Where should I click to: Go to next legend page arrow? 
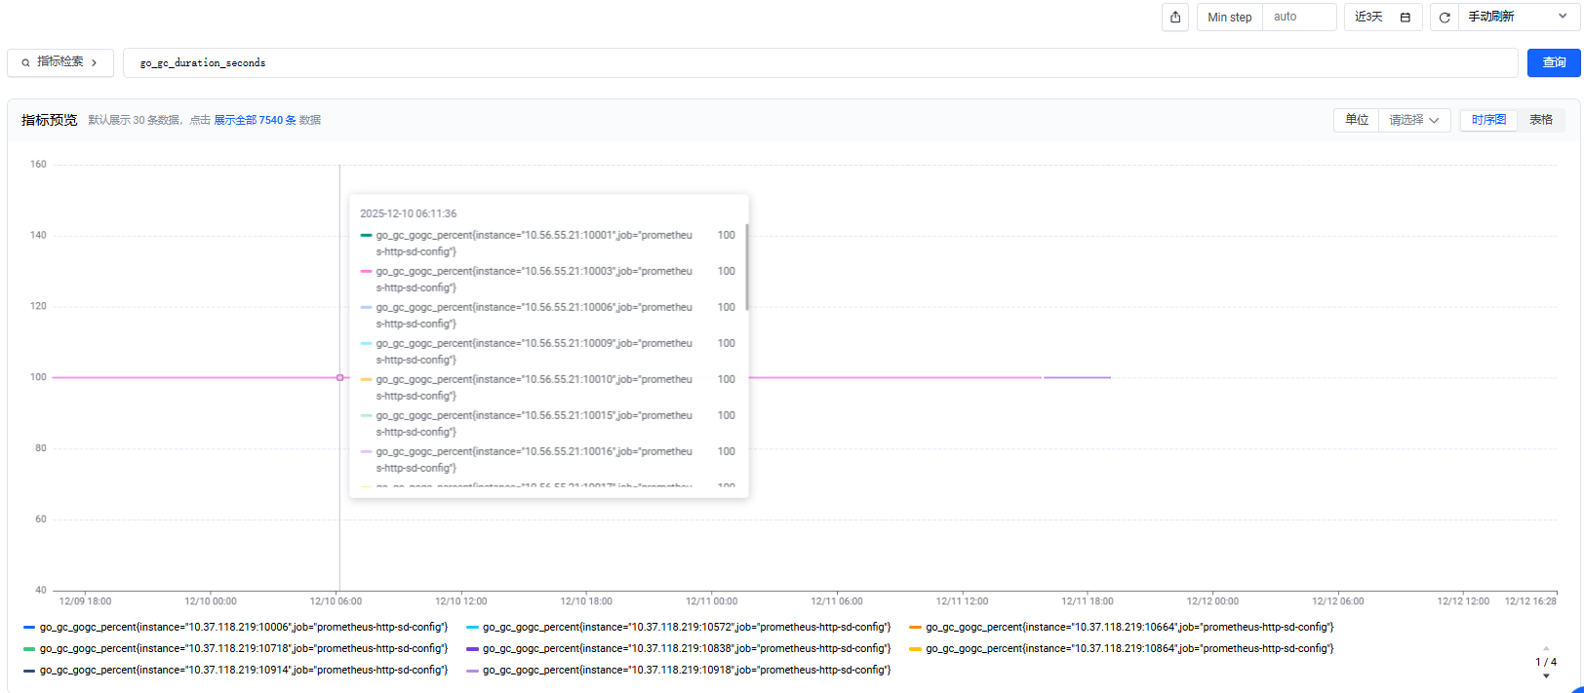coord(1546,676)
